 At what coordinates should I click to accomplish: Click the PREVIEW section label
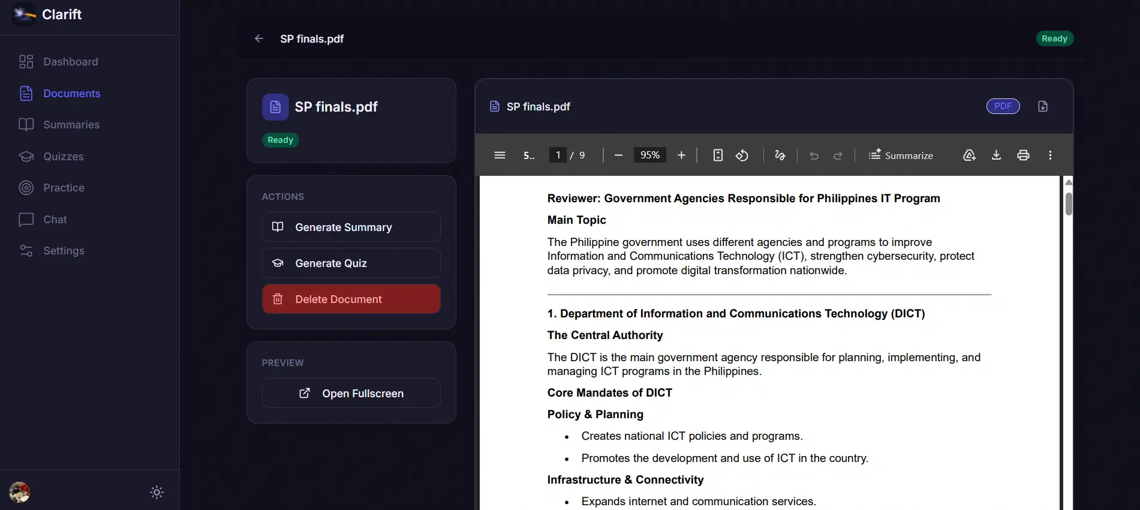282,363
